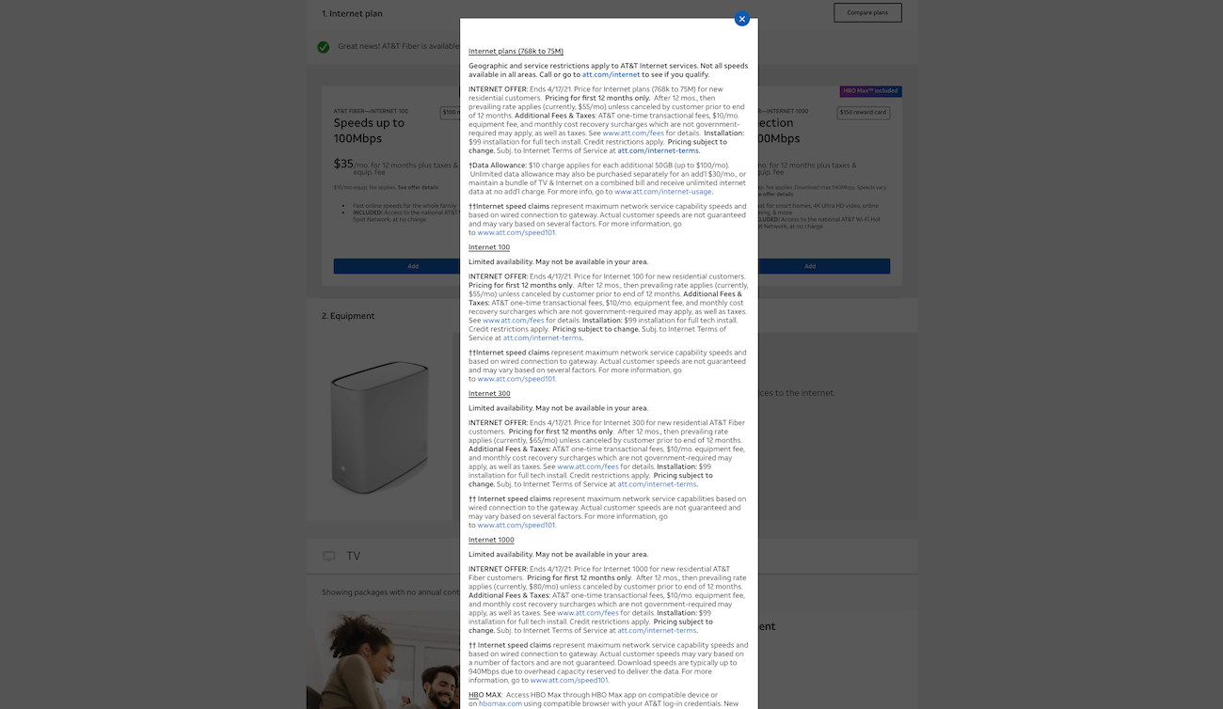Click the 'Internet 100' underlined heading
This screenshot has height=709, width=1223.
(489, 247)
